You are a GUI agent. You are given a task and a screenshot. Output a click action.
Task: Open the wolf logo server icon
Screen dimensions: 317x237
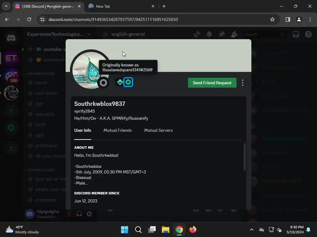point(11,93)
